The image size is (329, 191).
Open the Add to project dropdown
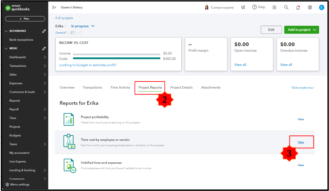(302, 30)
